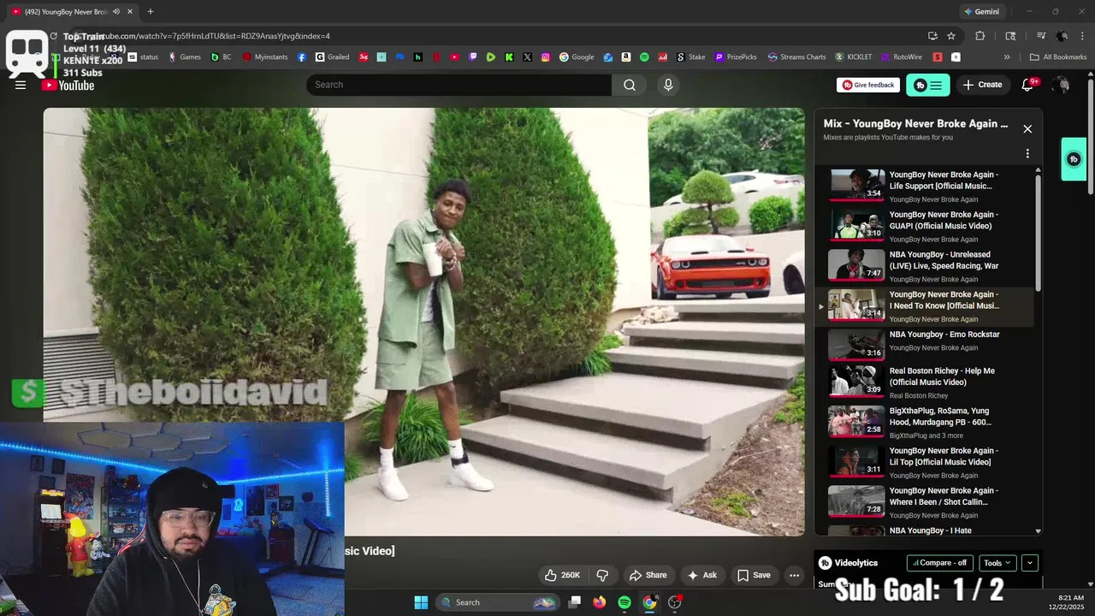The width and height of the screenshot is (1095, 616).
Task: Close the Mix playlist panel
Action: (x=1027, y=129)
